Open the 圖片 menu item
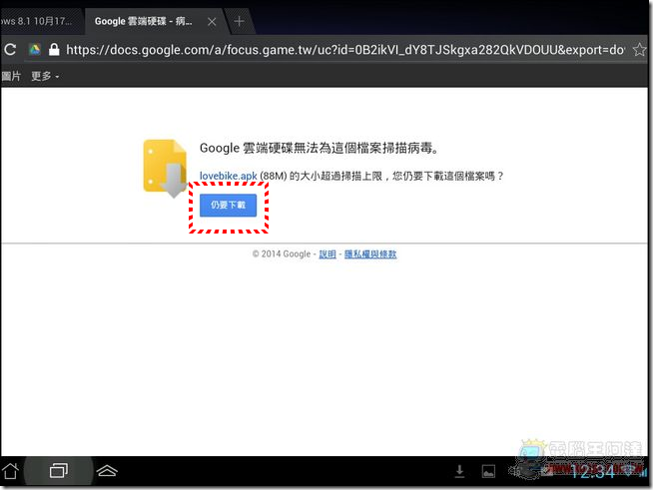 (11, 76)
